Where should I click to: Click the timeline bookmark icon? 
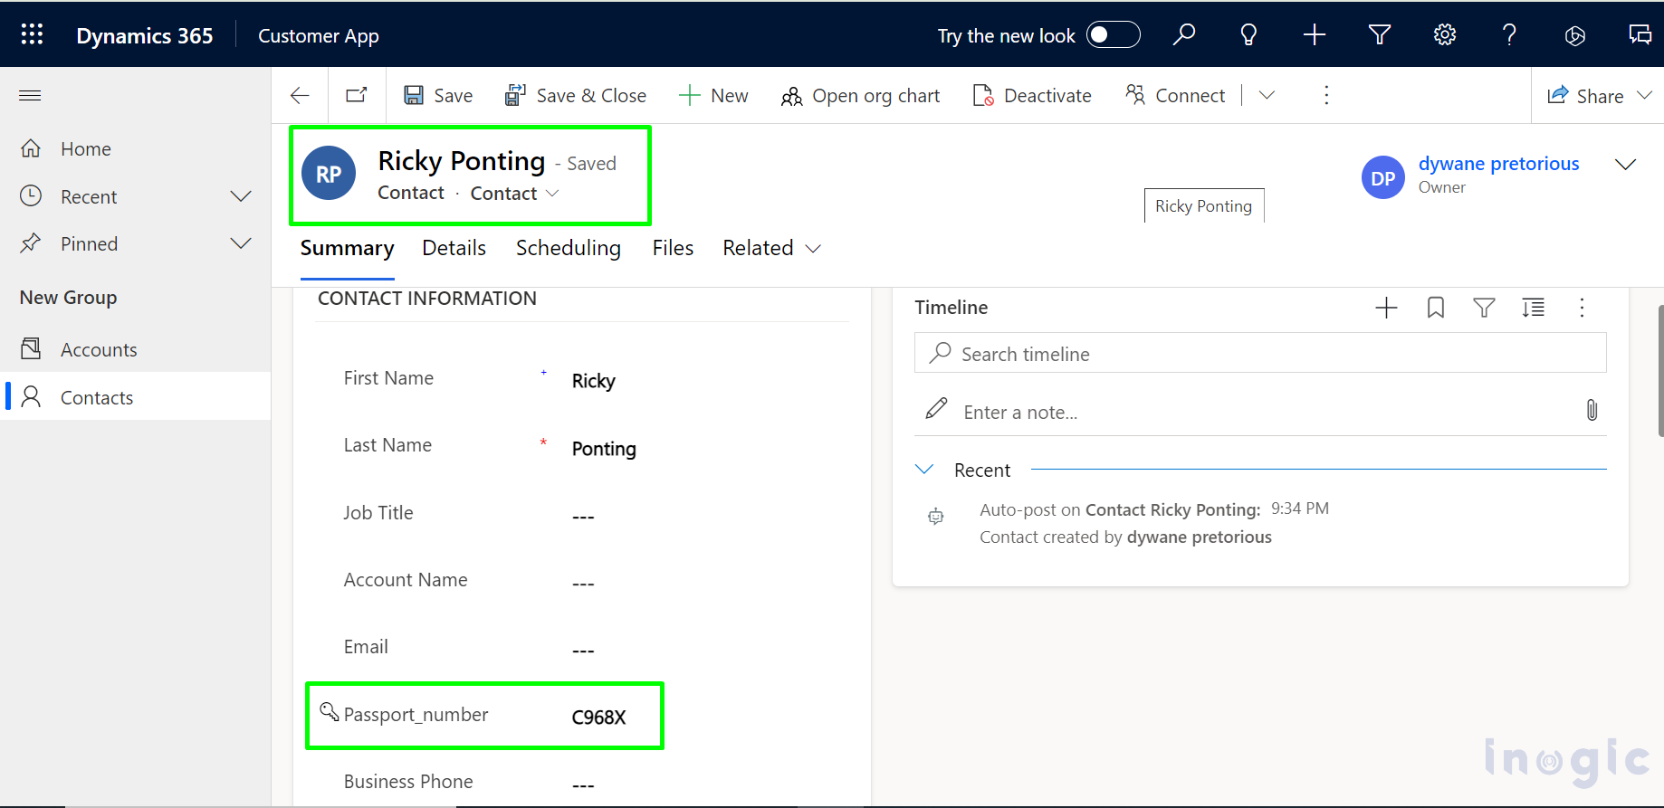1435,308
